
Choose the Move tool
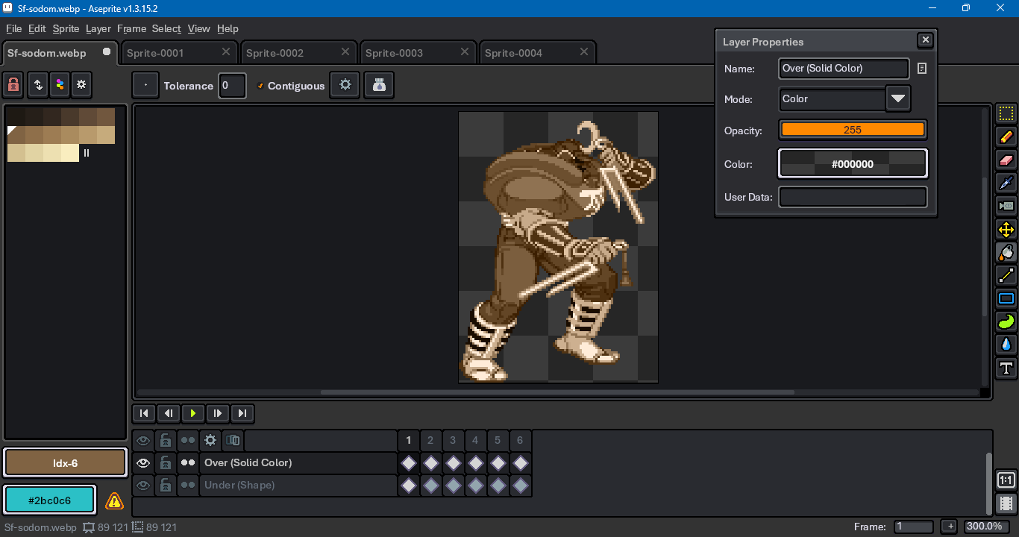click(1006, 230)
